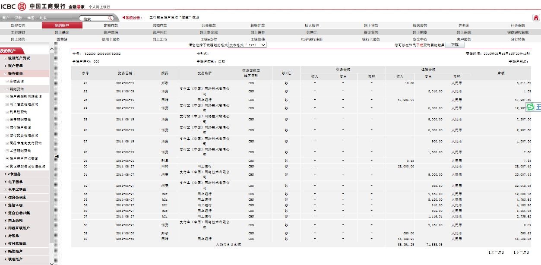
Task: Select the highlighted 我的账户 tab
Action: point(62,26)
